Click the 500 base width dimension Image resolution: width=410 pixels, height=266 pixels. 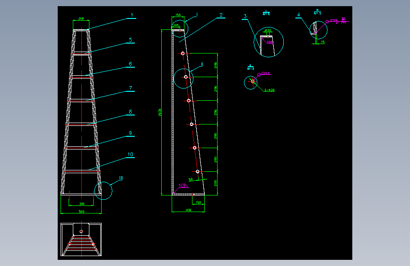82,212
